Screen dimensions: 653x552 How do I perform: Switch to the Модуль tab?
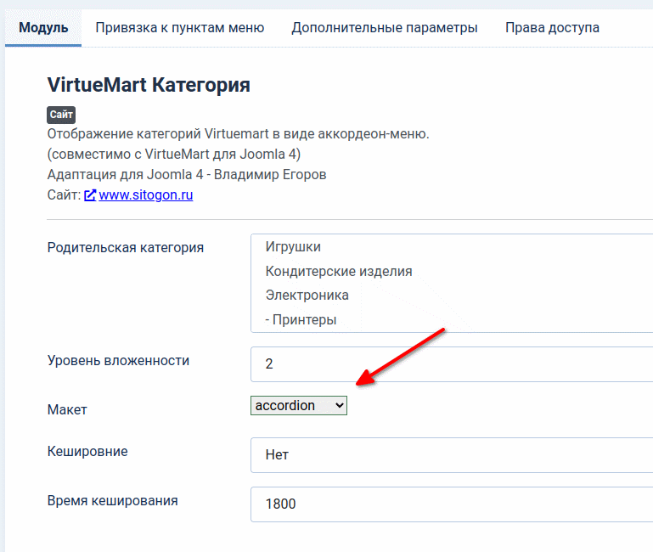pos(43,27)
